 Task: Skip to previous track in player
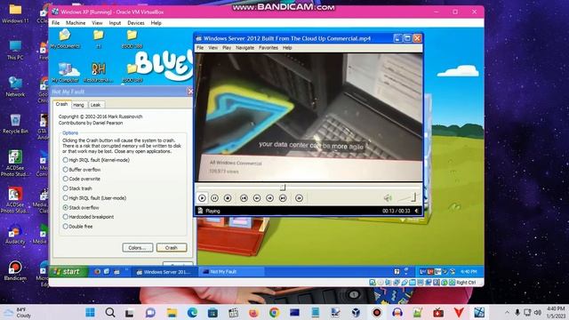click(244, 198)
